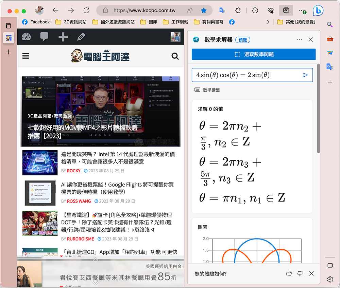Screen dimensions: 340x288
Task: Toggle the sidebar visibility button at bottom right
Action: pos(330,265)
